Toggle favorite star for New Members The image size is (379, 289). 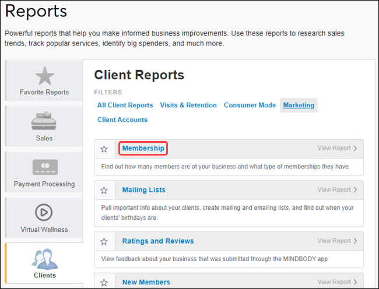tap(104, 282)
